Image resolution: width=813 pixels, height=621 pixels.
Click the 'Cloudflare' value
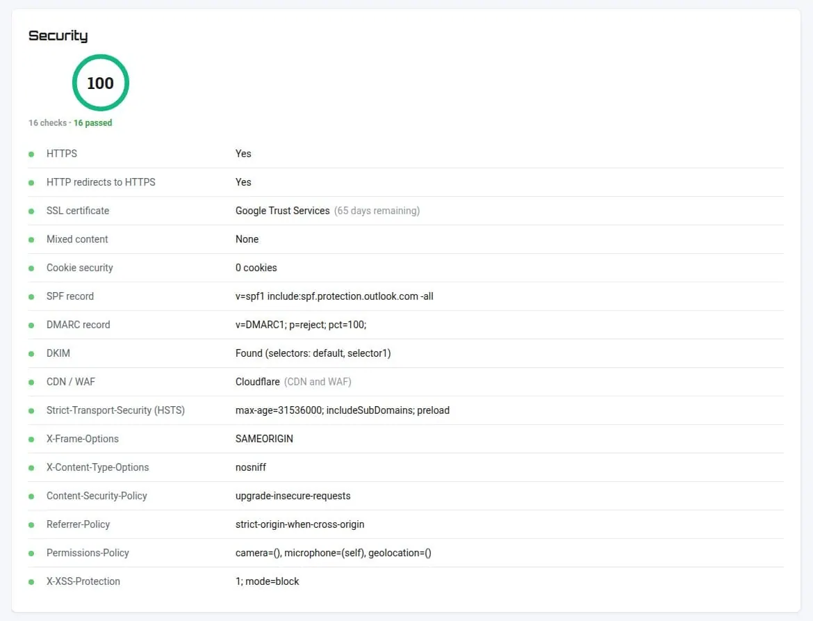(x=258, y=382)
